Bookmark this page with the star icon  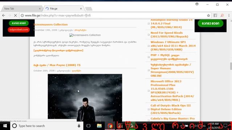click(208, 15)
